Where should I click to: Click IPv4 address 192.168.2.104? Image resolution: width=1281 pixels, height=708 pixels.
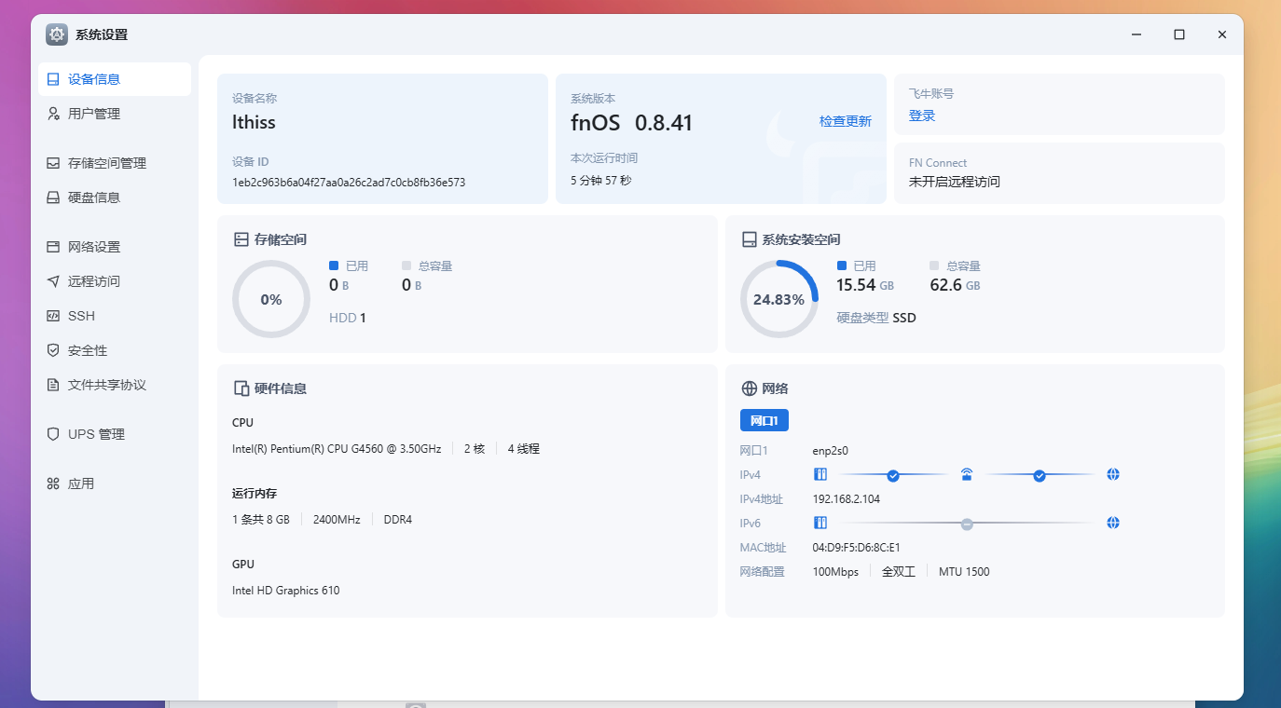click(x=847, y=499)
